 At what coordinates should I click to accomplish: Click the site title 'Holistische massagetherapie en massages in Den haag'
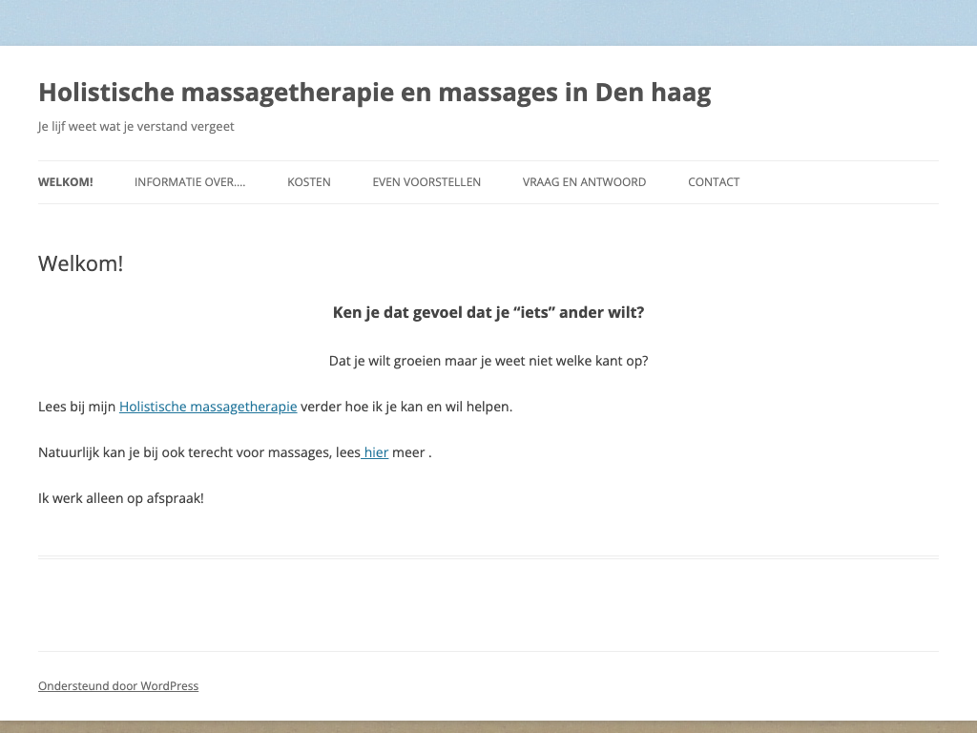tap(374, 93)
